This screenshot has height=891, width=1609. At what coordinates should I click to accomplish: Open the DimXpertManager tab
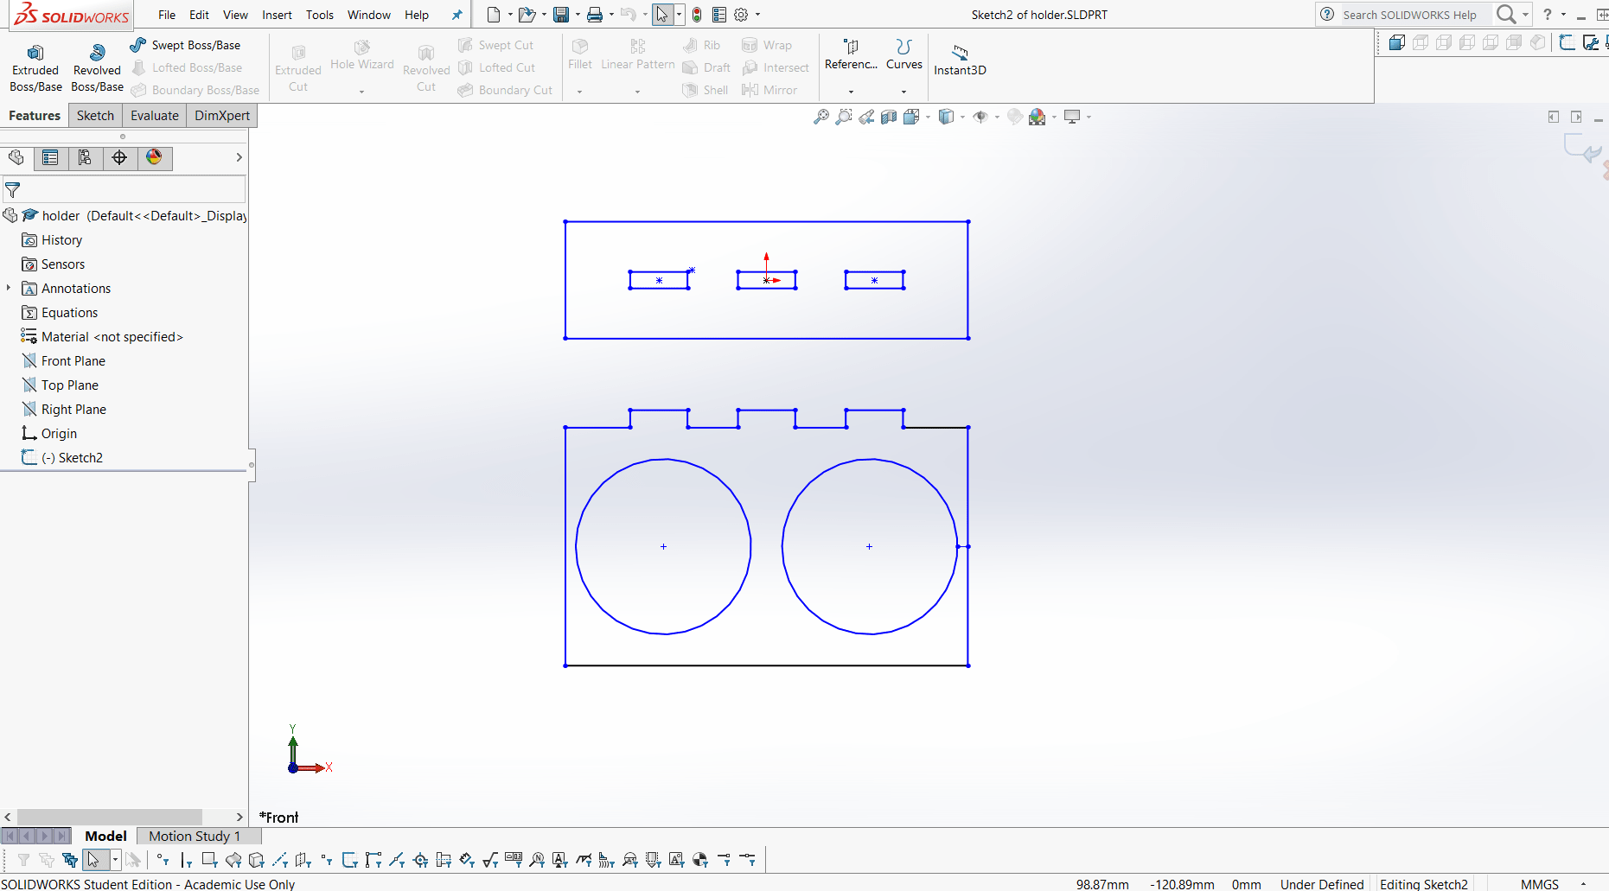pos(119,157)
